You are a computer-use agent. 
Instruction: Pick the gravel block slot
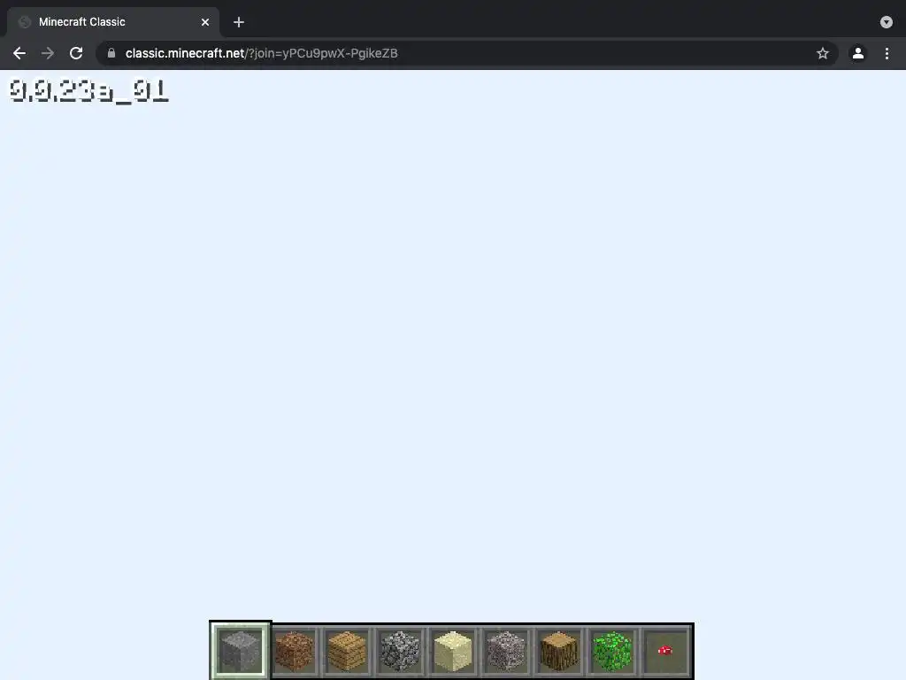506,651
